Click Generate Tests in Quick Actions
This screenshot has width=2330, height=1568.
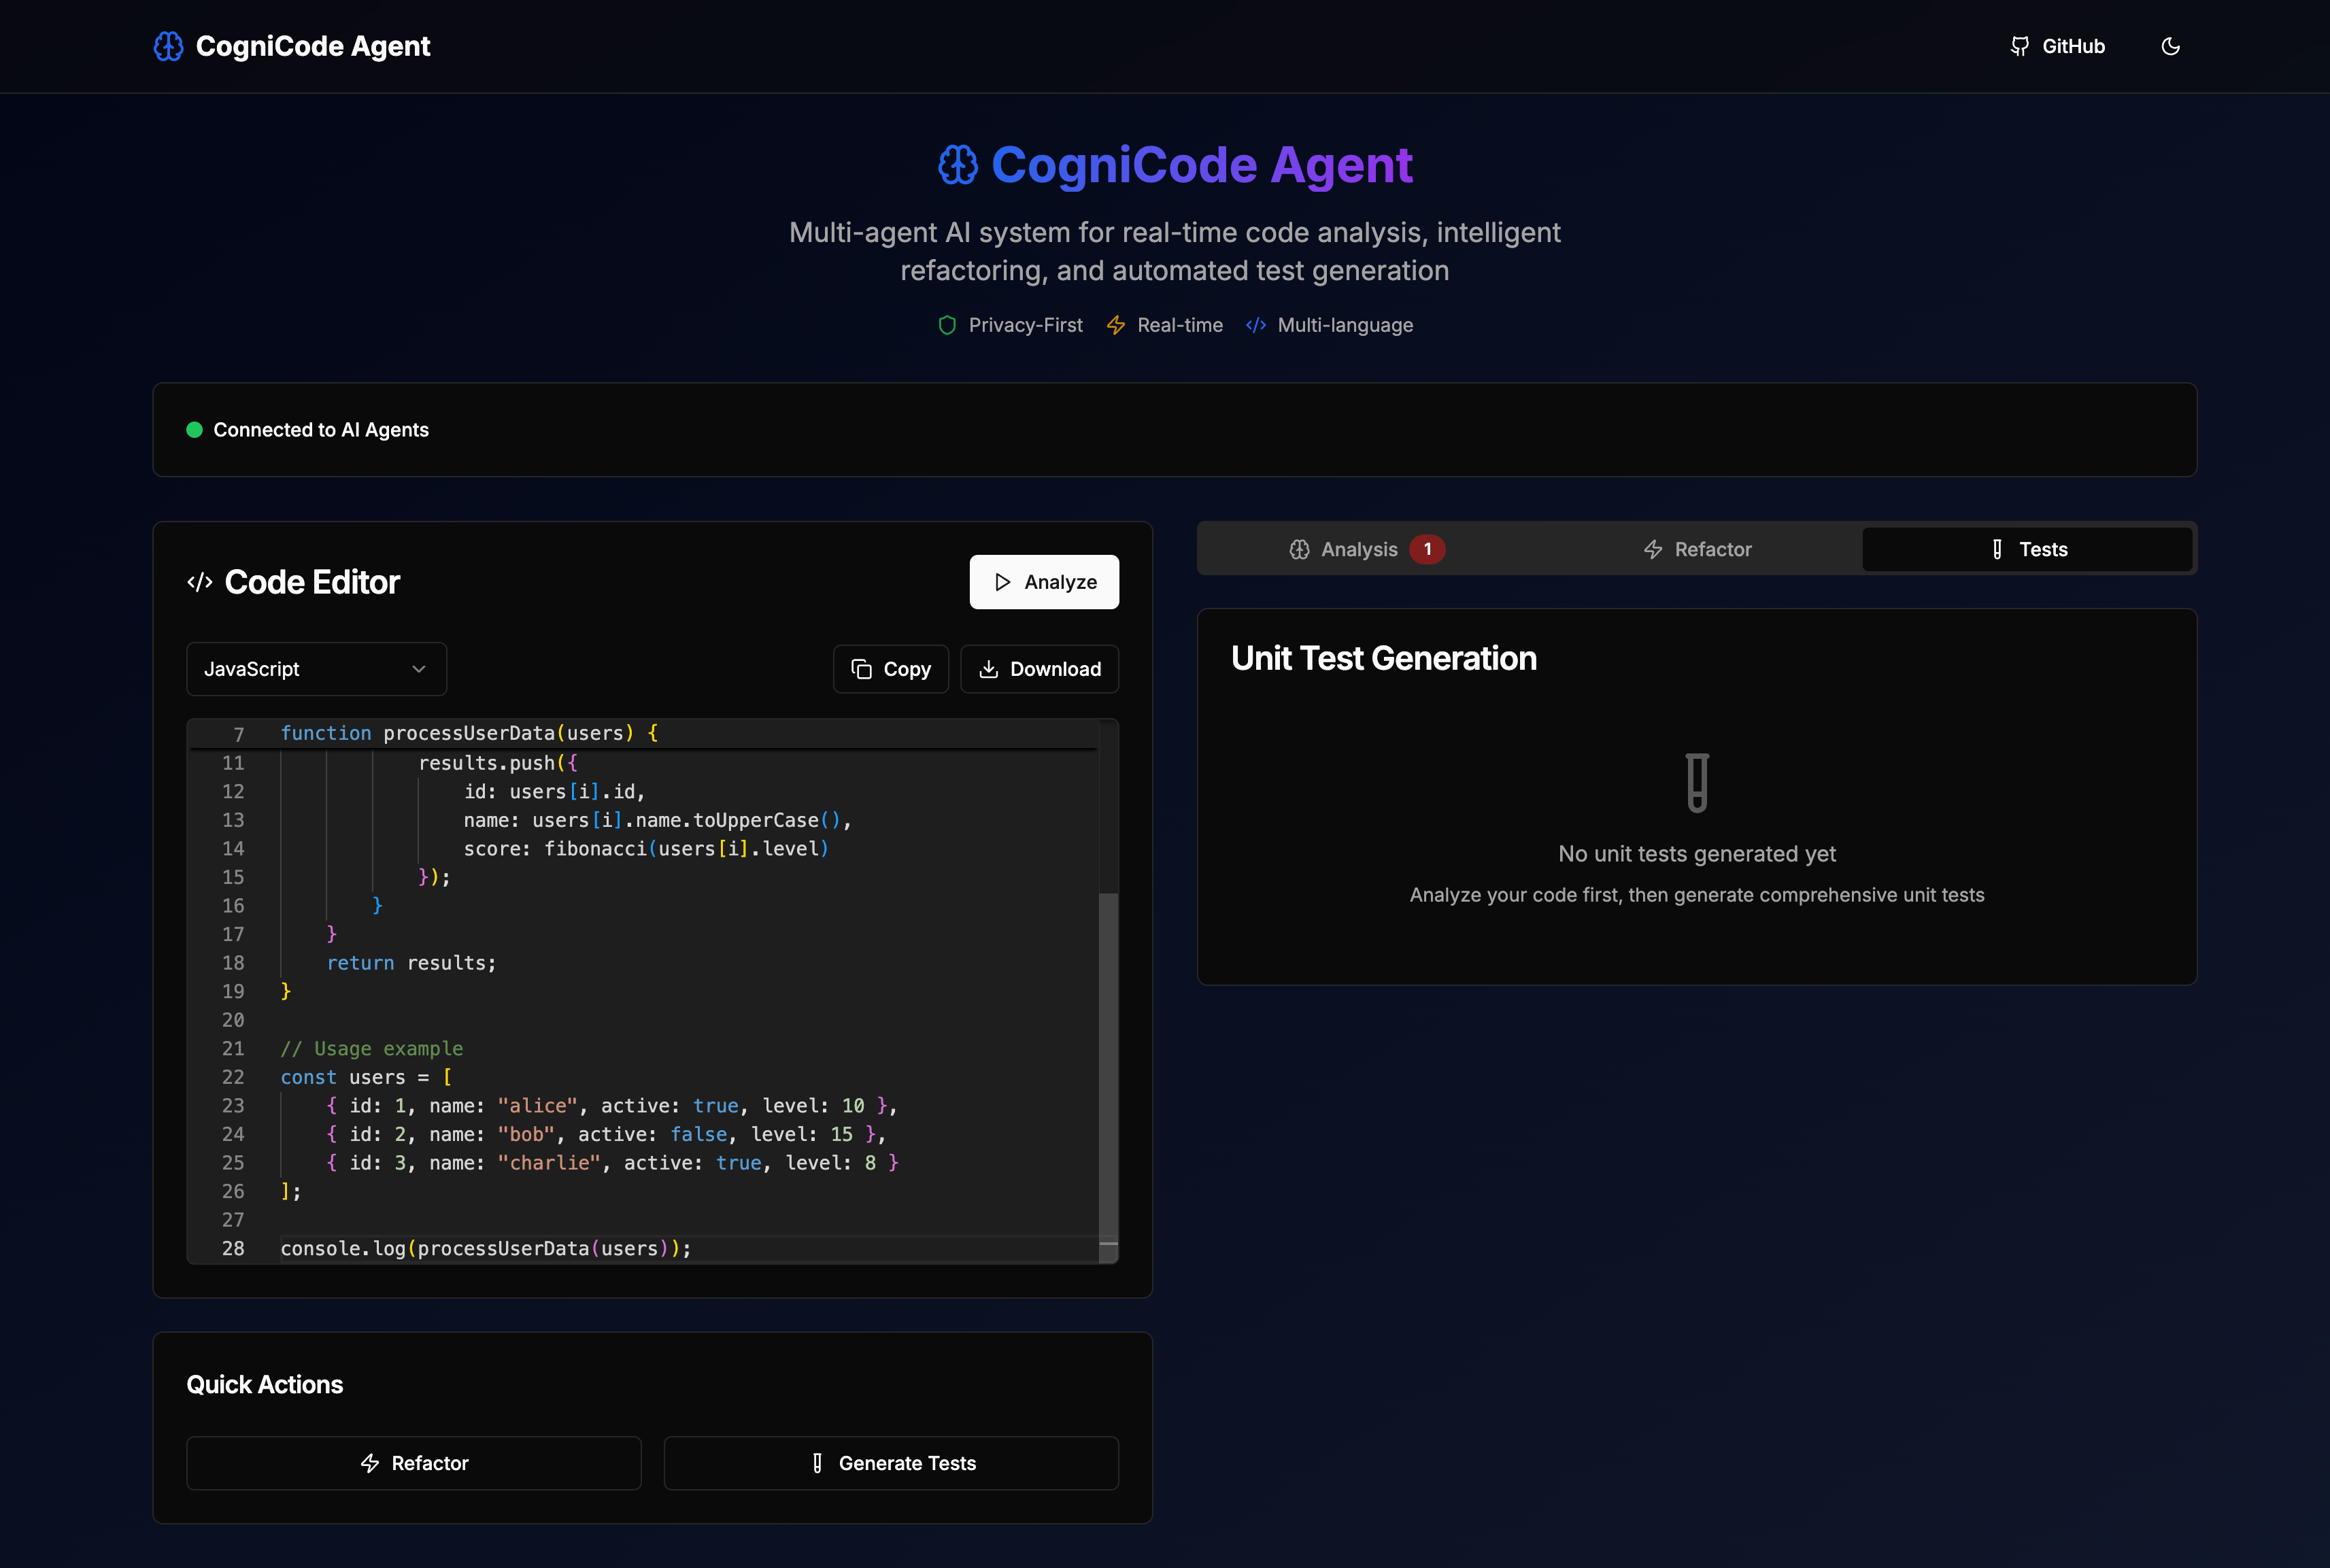(891, 1463)
